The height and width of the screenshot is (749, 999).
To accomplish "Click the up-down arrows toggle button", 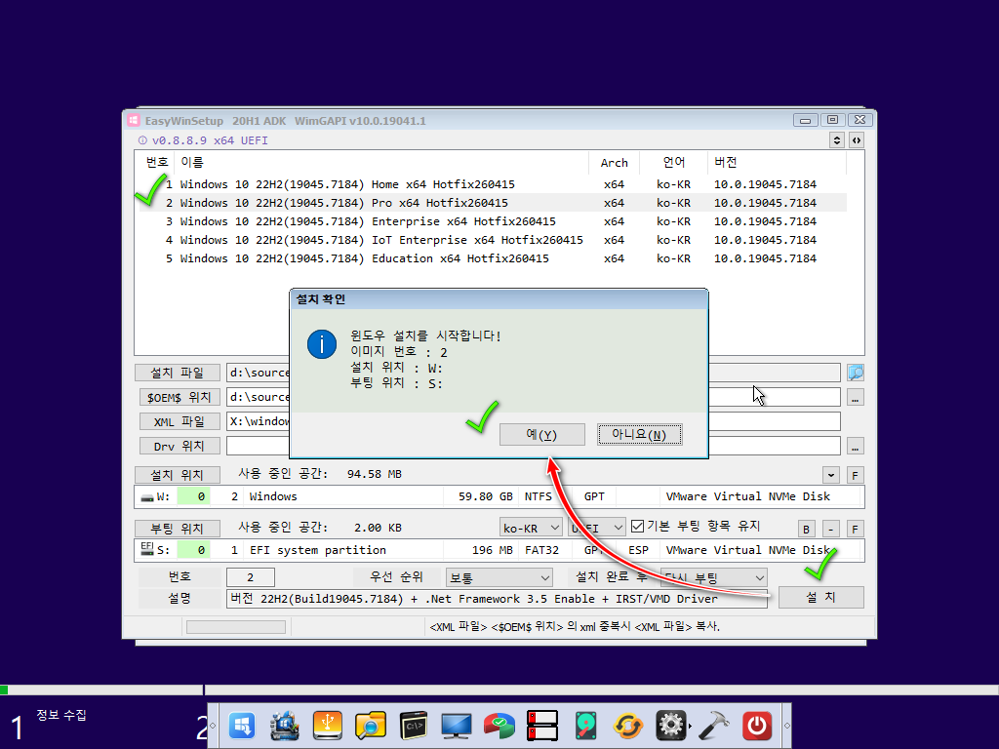I will coord(837,140).
